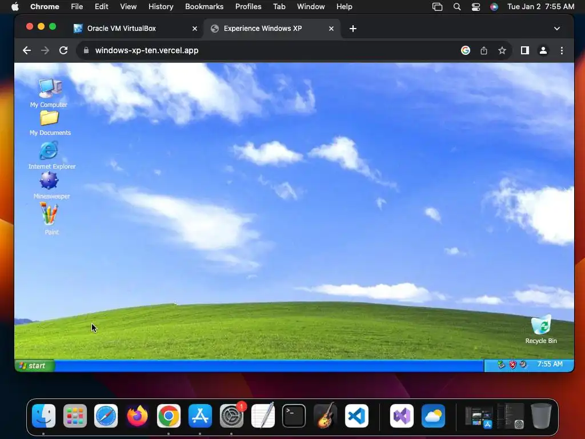The image size is (585, 439).
Task: Open the Help menu
Action: click(x=344, y=6)
